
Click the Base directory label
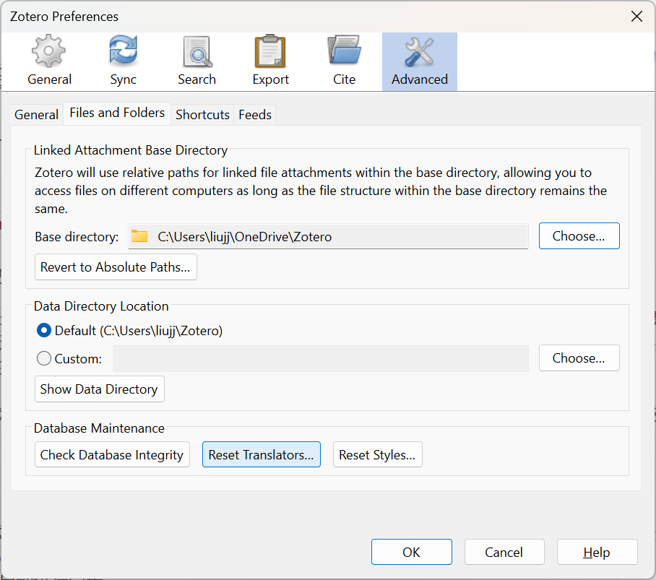pyautogui.click(x=77, y=237)
